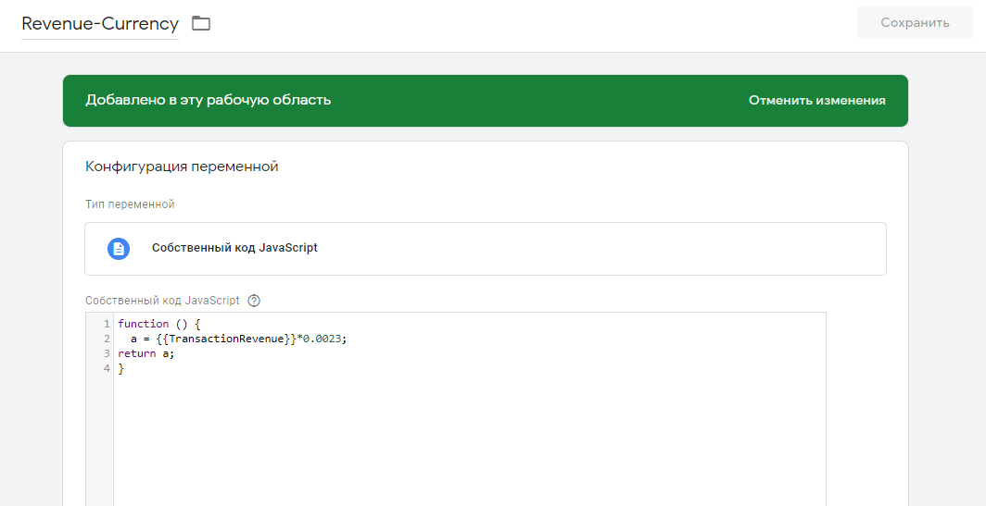Image resolution: width=986 pixels, height=506 pixels.
Task: Click line number 2 in the gutter
Action: [x=107, y=339]
